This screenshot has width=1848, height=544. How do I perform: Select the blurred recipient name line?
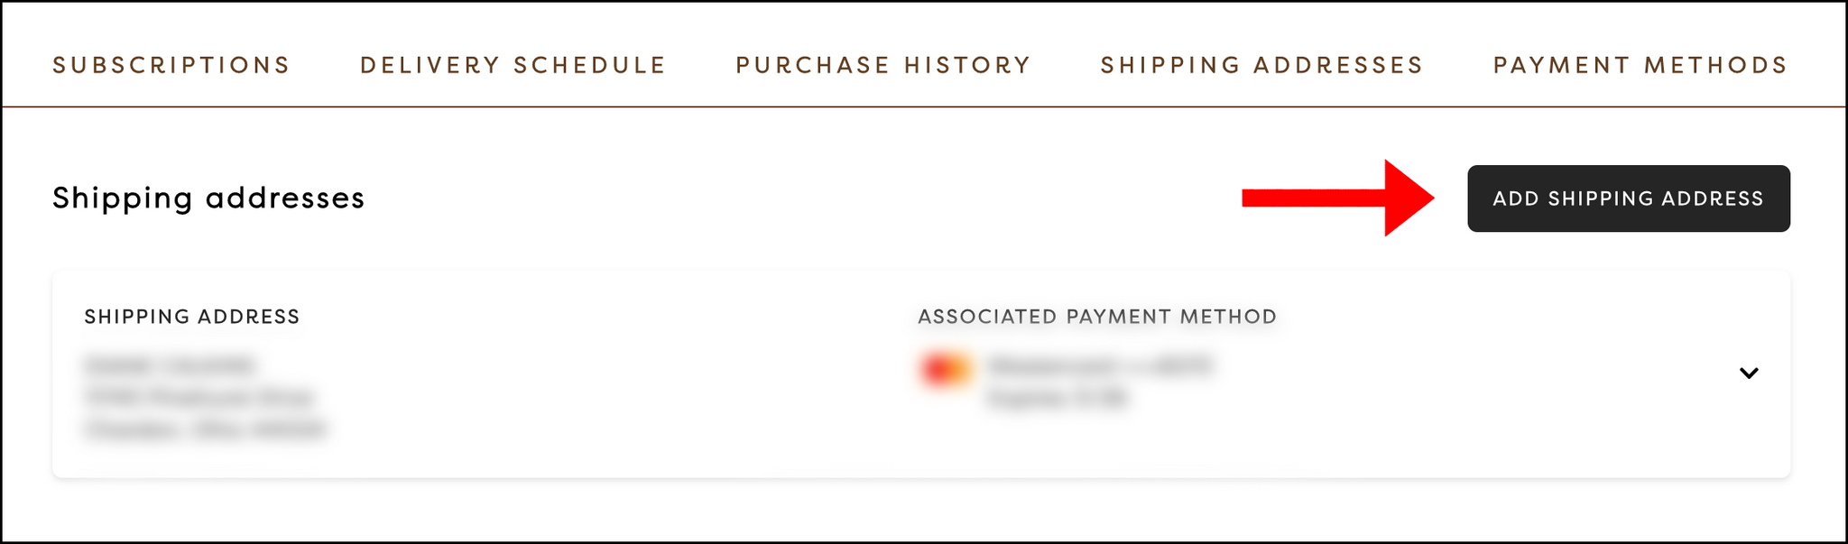[x=171, y=365]
